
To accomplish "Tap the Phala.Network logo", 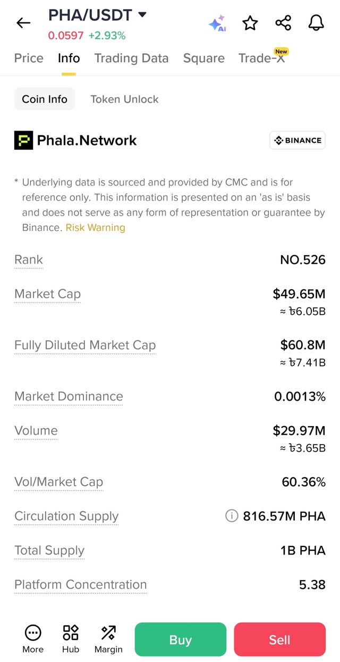I will click(x=23, y=141).
